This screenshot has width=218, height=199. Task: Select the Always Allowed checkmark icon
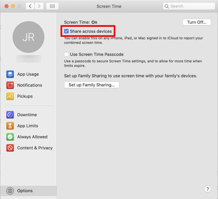10,137
